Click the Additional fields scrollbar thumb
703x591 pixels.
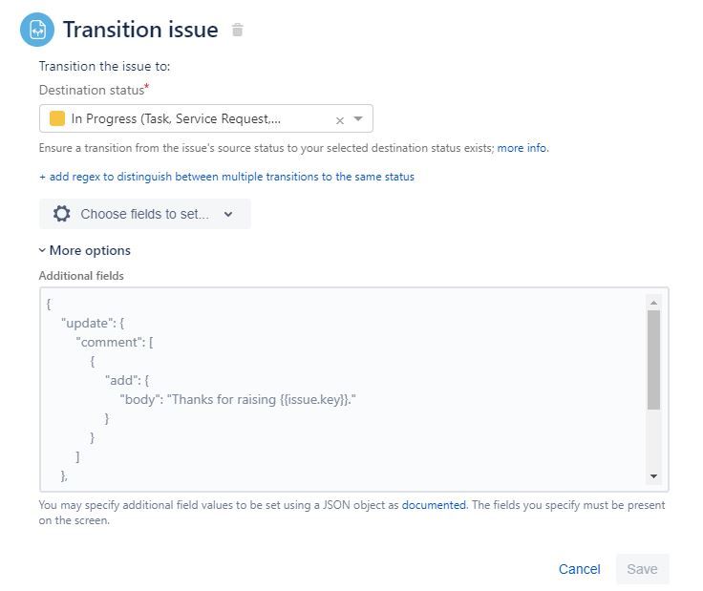(x=653, y=360)
